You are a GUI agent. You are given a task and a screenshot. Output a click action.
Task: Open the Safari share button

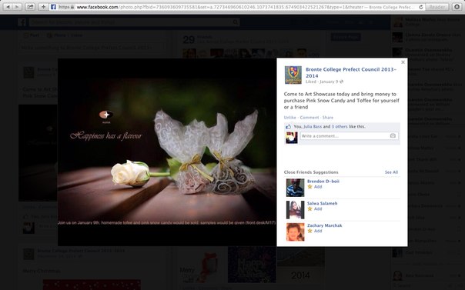30,6
